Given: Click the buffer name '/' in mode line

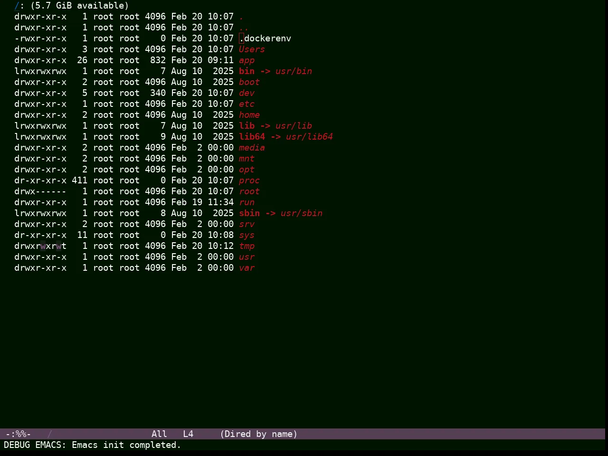Looking at the screenshot, I should [49, 434].
